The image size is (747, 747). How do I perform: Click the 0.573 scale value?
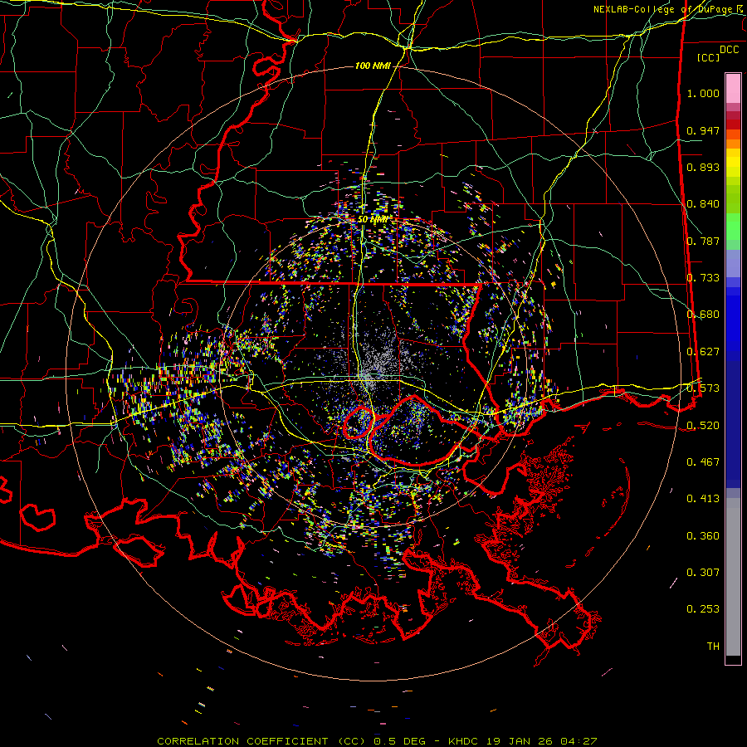click(x=703, y=388)
